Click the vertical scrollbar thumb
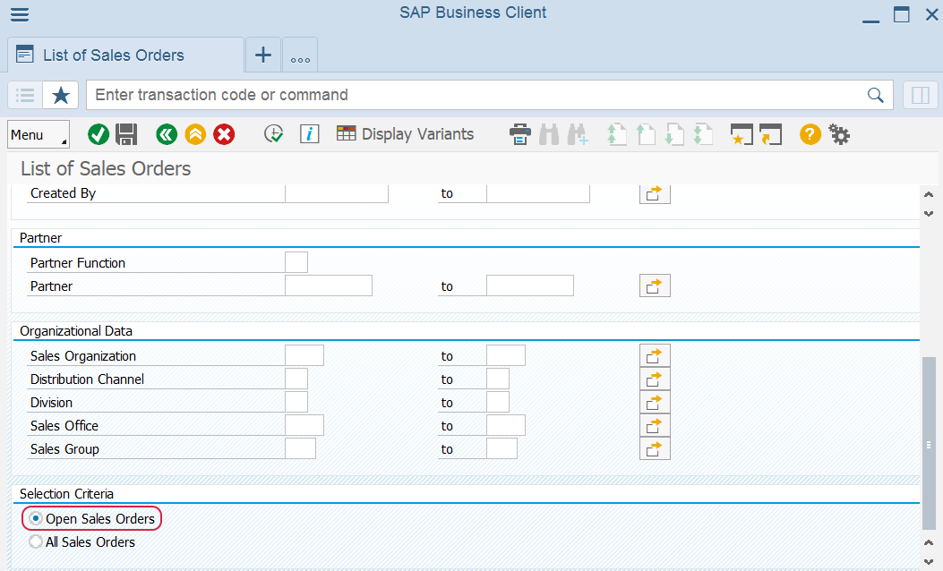943x571 pixels. 930,444
